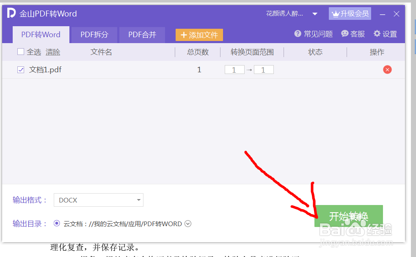Click the 升级会员 upgrade membership button
This screenshot has height=257, width=416.
click(x=350, y=14)
